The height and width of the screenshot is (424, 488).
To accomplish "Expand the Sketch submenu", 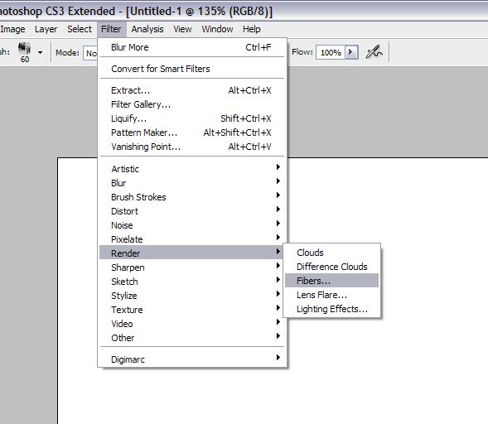I will (191, 282).
